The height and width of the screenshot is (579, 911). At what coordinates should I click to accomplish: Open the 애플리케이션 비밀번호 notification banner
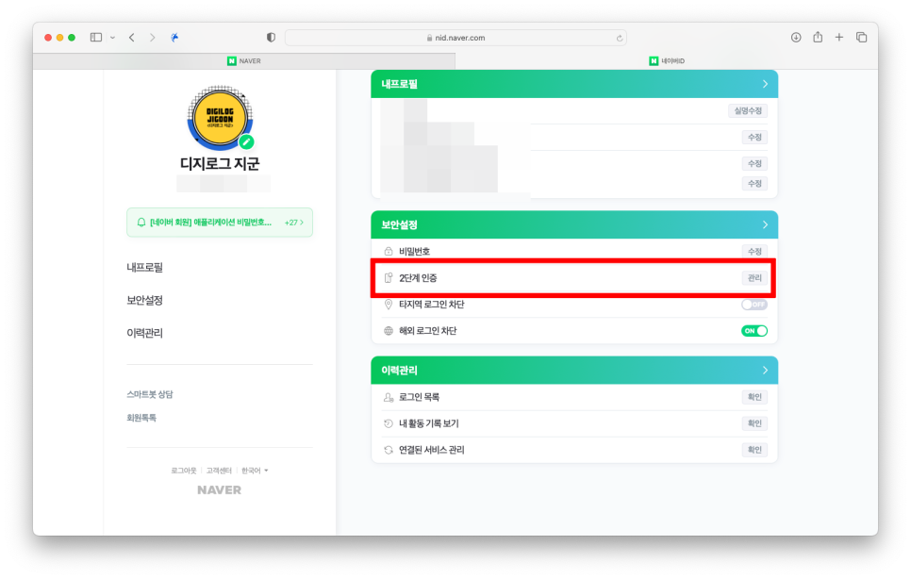point(220,223)
